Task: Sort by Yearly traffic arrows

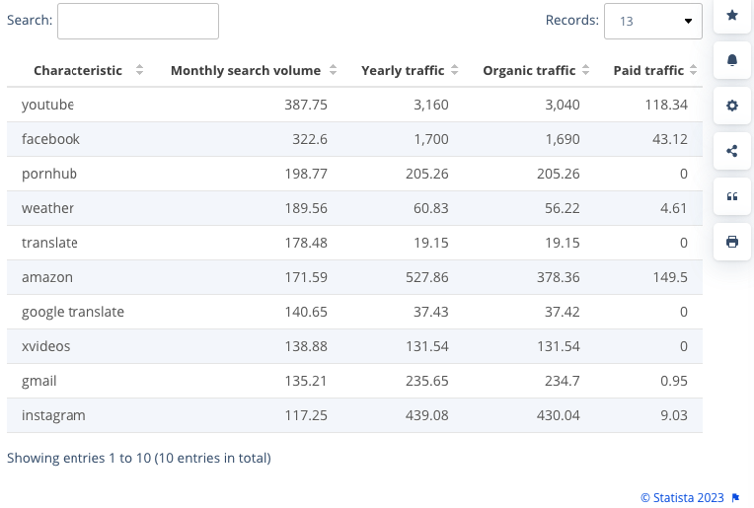Action: coord(454,70)
